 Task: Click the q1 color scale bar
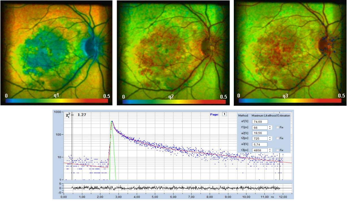coord(57,101)
